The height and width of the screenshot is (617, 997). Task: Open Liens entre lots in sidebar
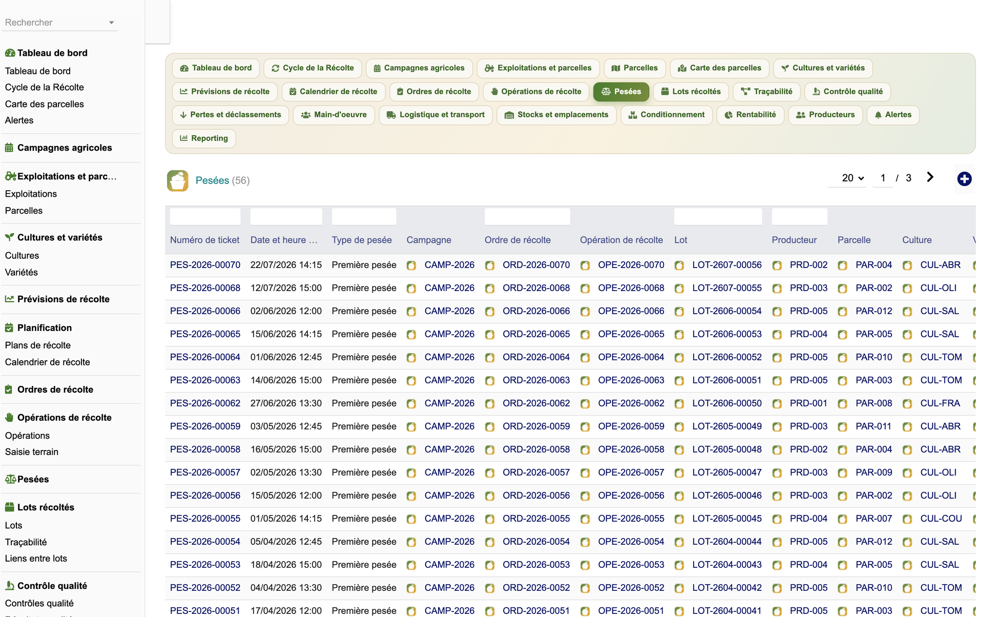36,559
